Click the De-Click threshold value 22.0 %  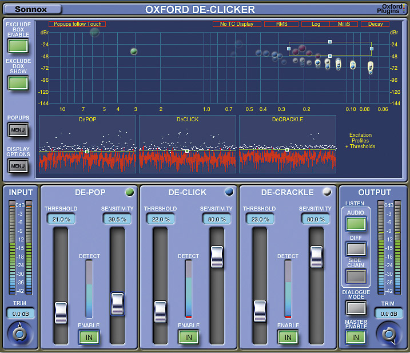tap(161, 219)
